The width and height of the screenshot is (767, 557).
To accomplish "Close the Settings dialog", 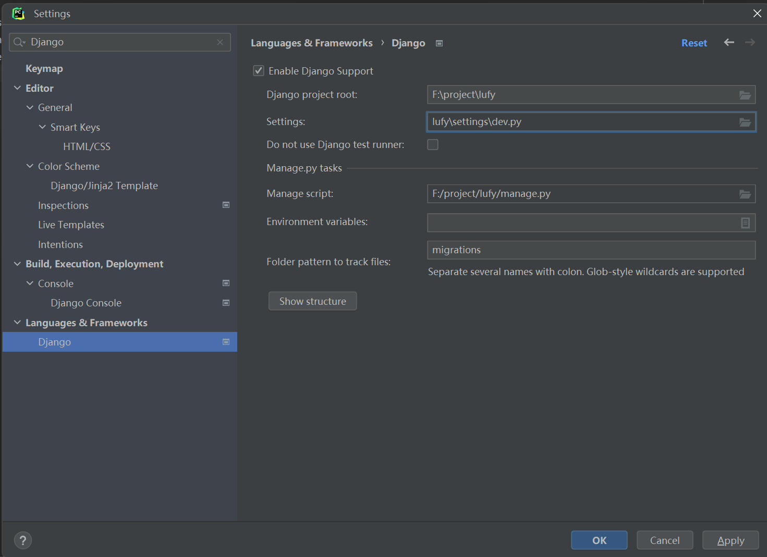I will pos(757,14).
